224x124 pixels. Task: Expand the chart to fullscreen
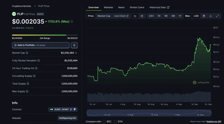coord(217,16)
